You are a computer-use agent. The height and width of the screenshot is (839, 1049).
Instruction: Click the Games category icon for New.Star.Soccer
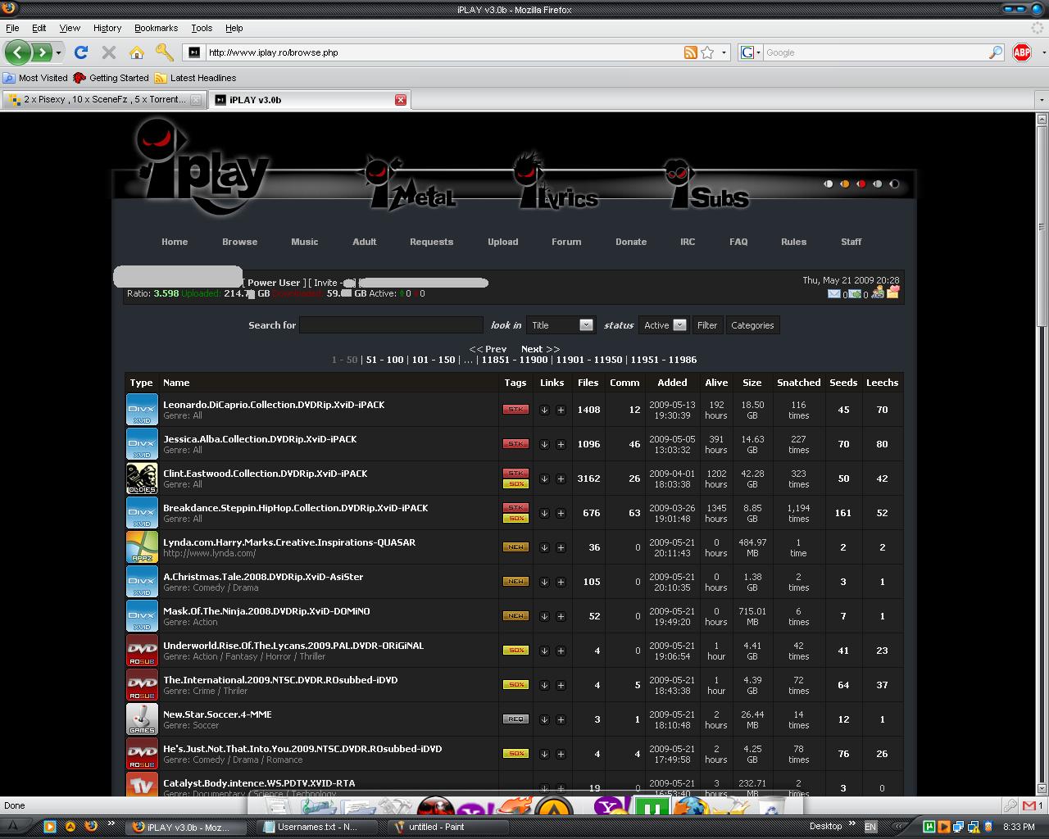[x=142, y=719]
